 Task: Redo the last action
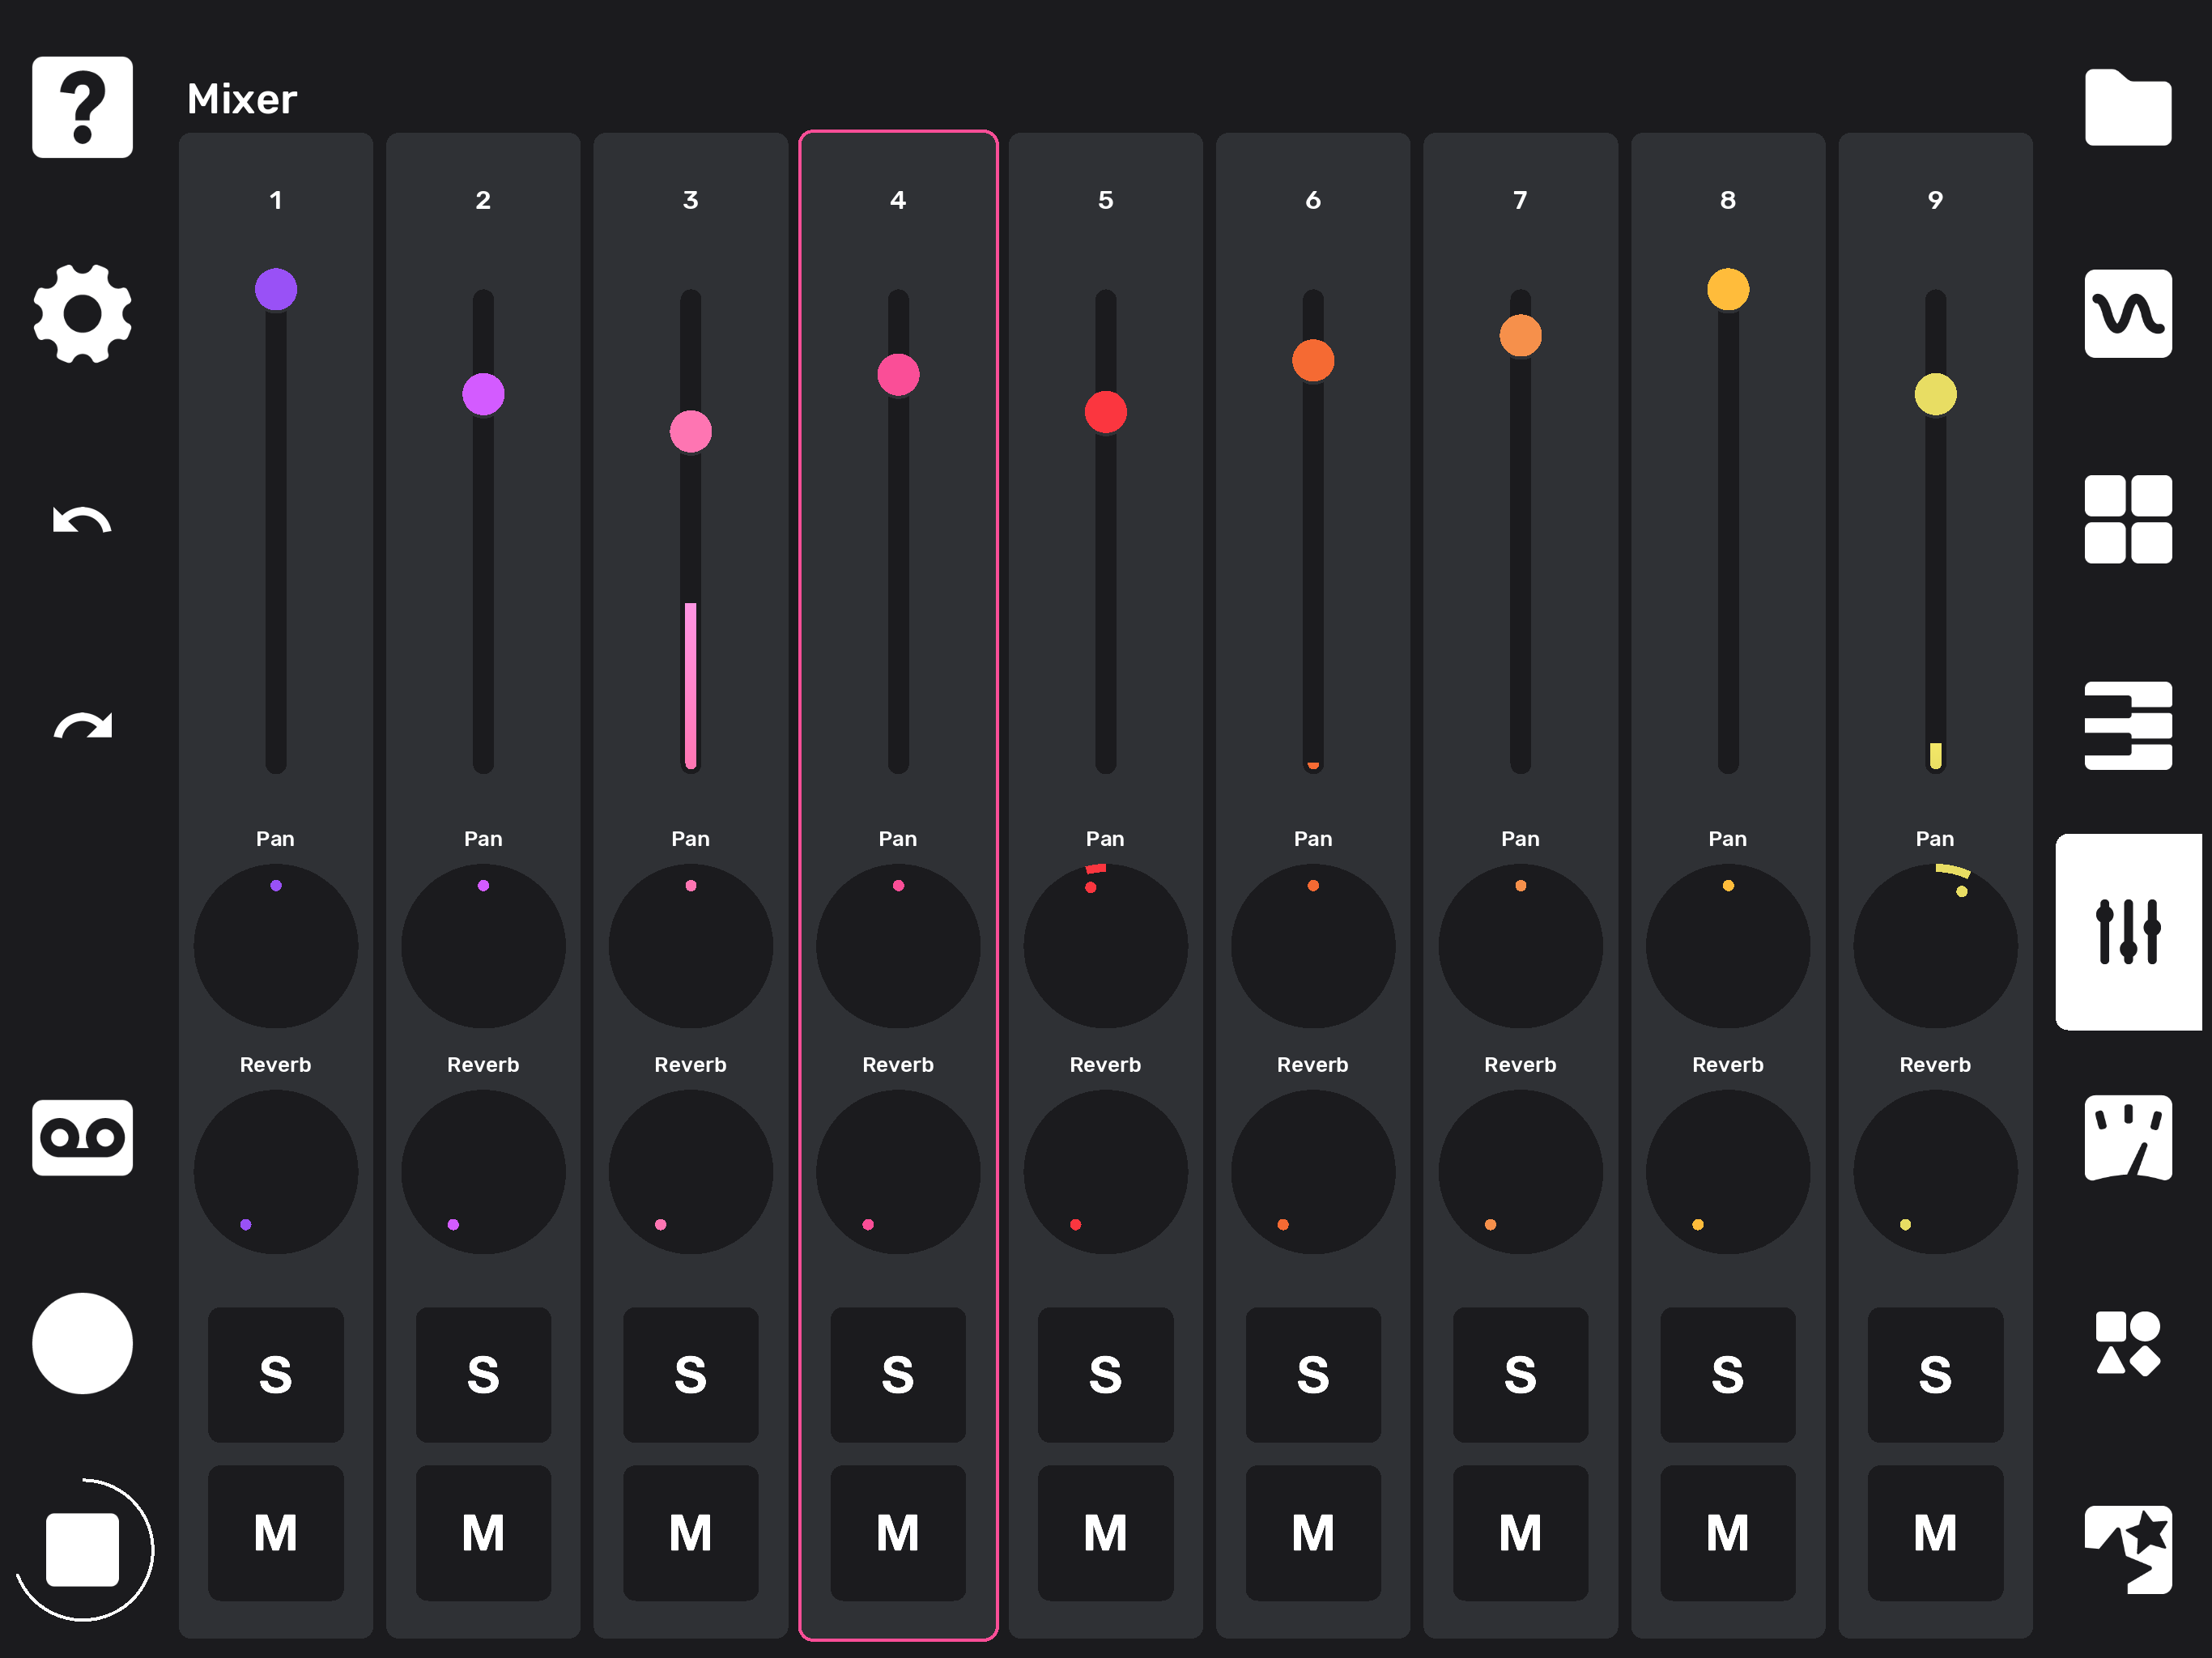pos(82,726)
